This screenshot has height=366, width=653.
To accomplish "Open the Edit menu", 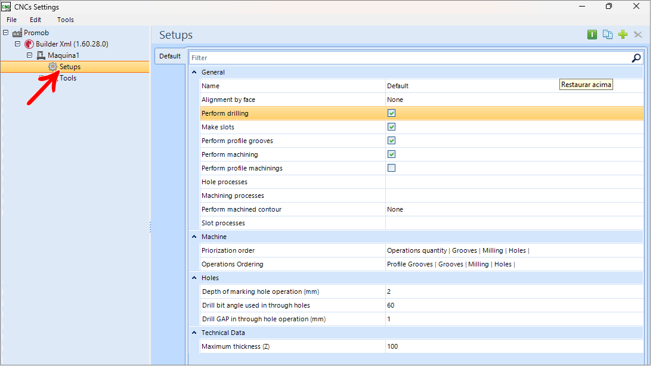I will 35,20.
